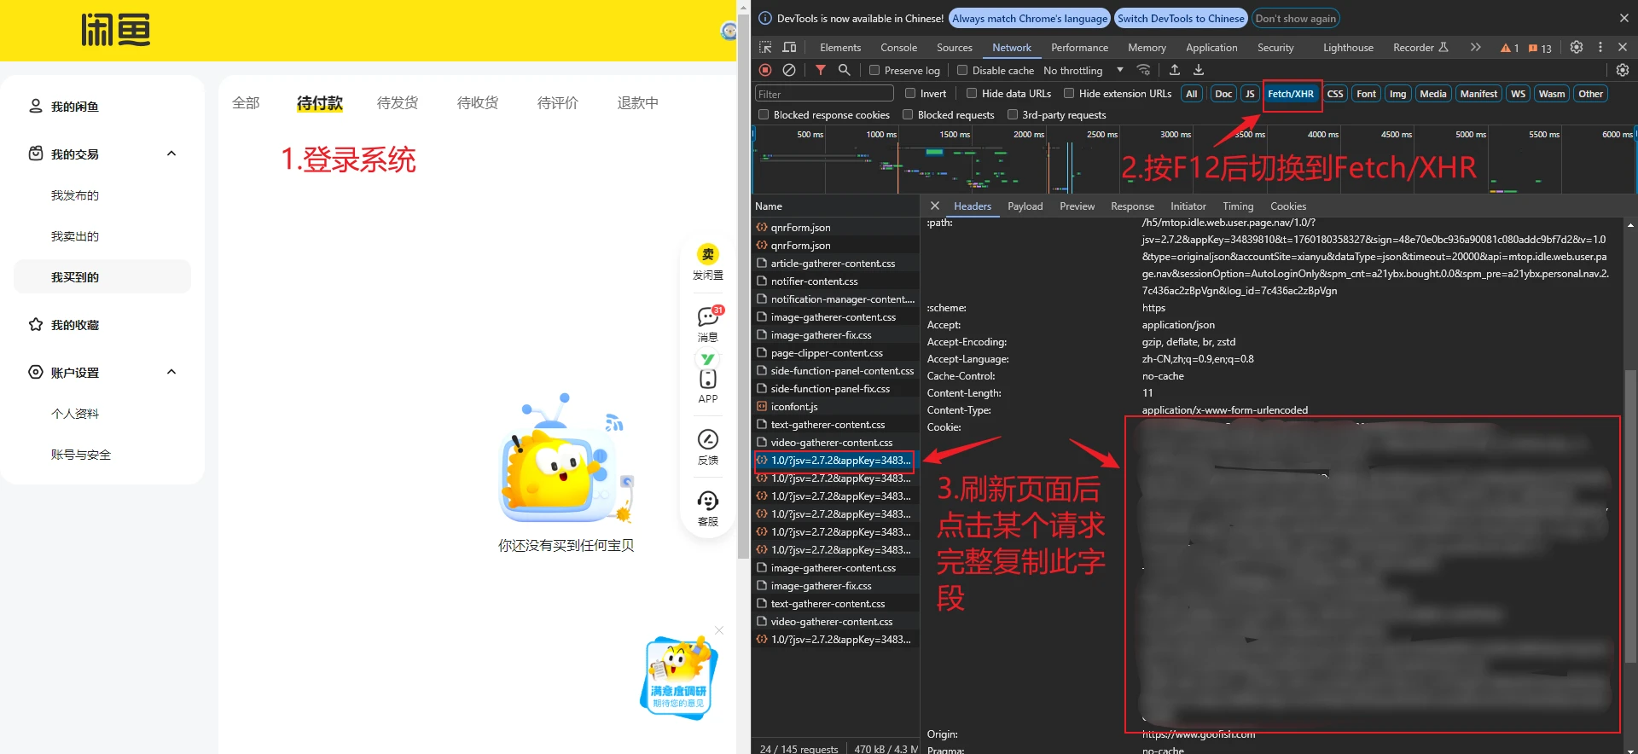Viewport: 1638px width, 754px height.
Task: Select the 待发货 orders tab
Action: [398, 102]
